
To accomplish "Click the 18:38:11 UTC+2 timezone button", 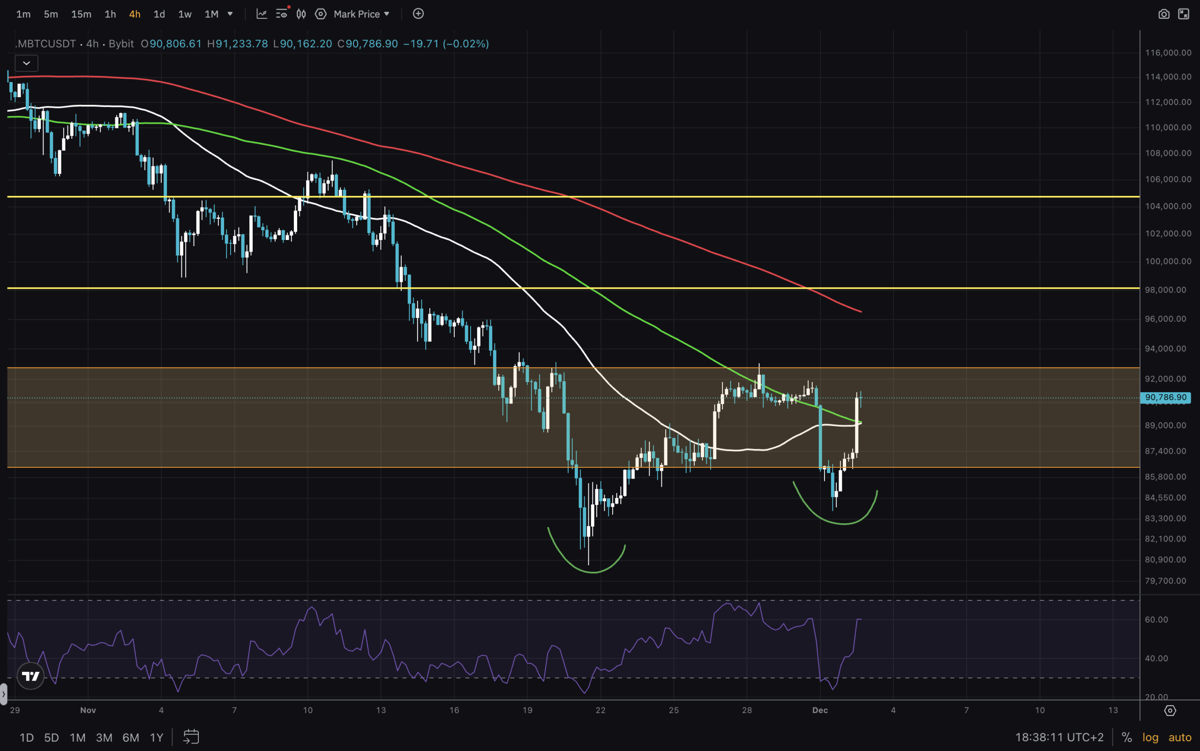I will 1059,737.
